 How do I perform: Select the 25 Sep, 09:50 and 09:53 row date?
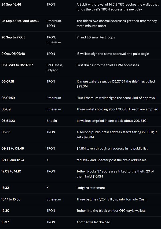tap(20, 21)
